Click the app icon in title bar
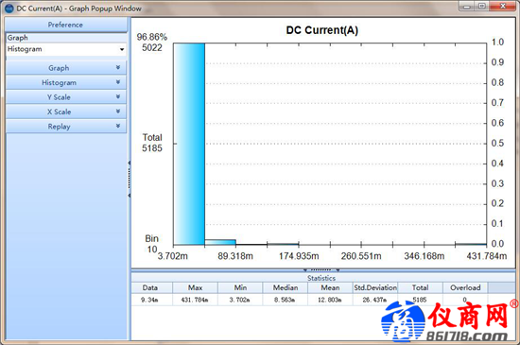520x345 pixels. (x=9, y=9)
